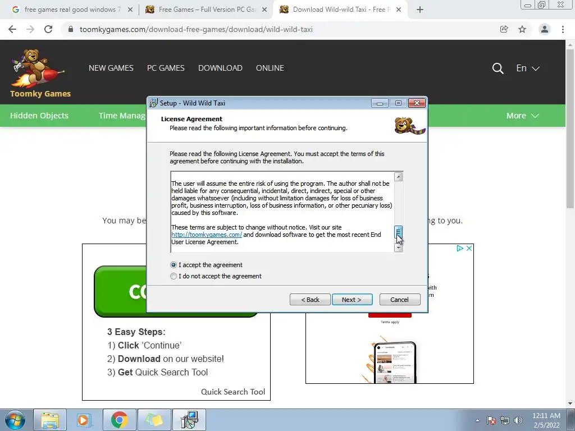Cancel the Wild Wild Taxi setup
The width and height of the screenshot is (575, 431).
point(400,300)
